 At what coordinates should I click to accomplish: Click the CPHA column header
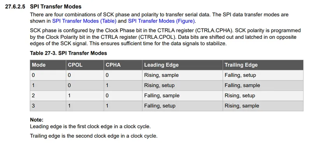click(x=123, y=65)
